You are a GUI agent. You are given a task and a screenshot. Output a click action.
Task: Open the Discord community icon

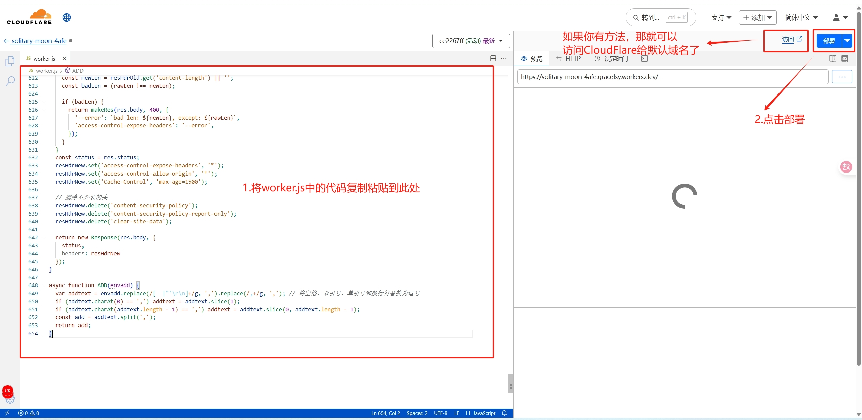coord(844,59)
